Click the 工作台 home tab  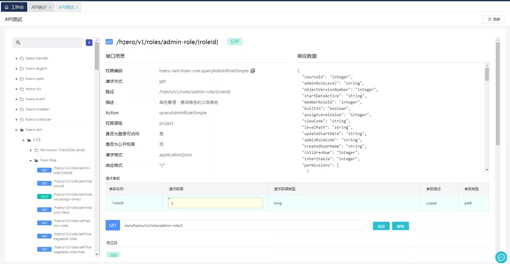(14, 7)
